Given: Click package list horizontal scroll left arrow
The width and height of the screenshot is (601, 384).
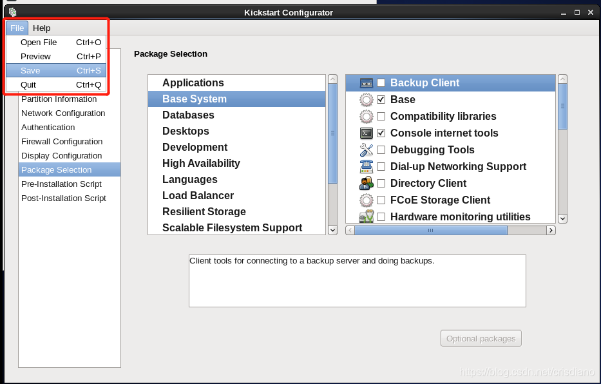Looking at the screenshot, I should pyautogui.click(x=350, y=230).
